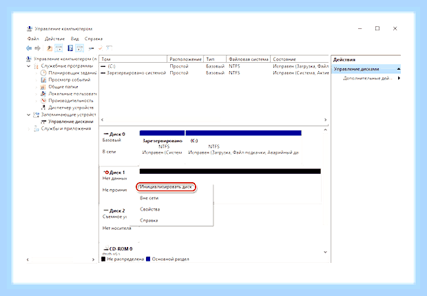Collapse the Служебные программы node
This screenshot has height=296, width=427.
coord(29,66)
